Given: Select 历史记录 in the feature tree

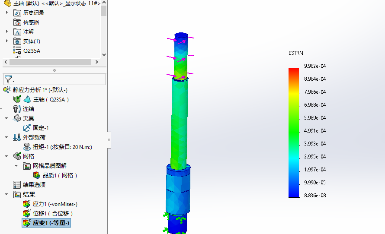Looking at the screenshot, I should [x=34, y=13].
